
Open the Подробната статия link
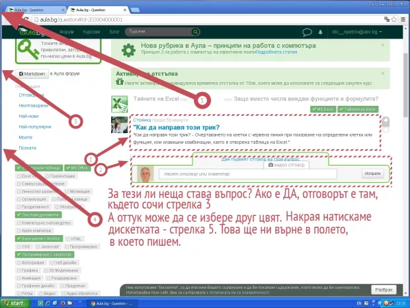click(276, 52)
